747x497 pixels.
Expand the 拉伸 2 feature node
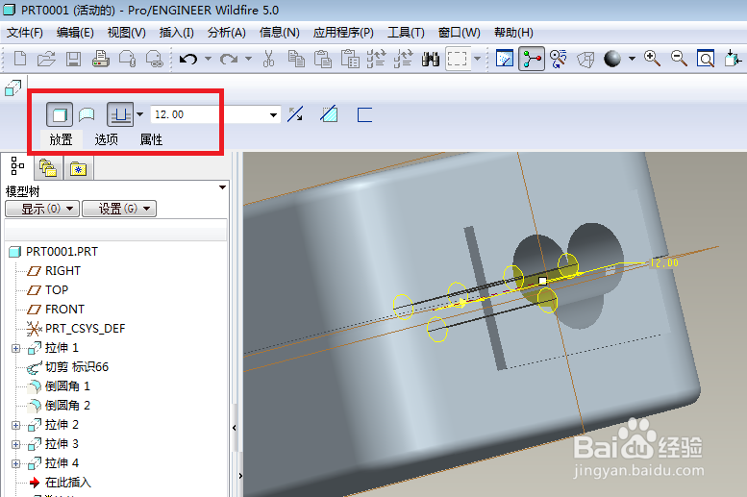pyautogui.click(x=15, y=425)
